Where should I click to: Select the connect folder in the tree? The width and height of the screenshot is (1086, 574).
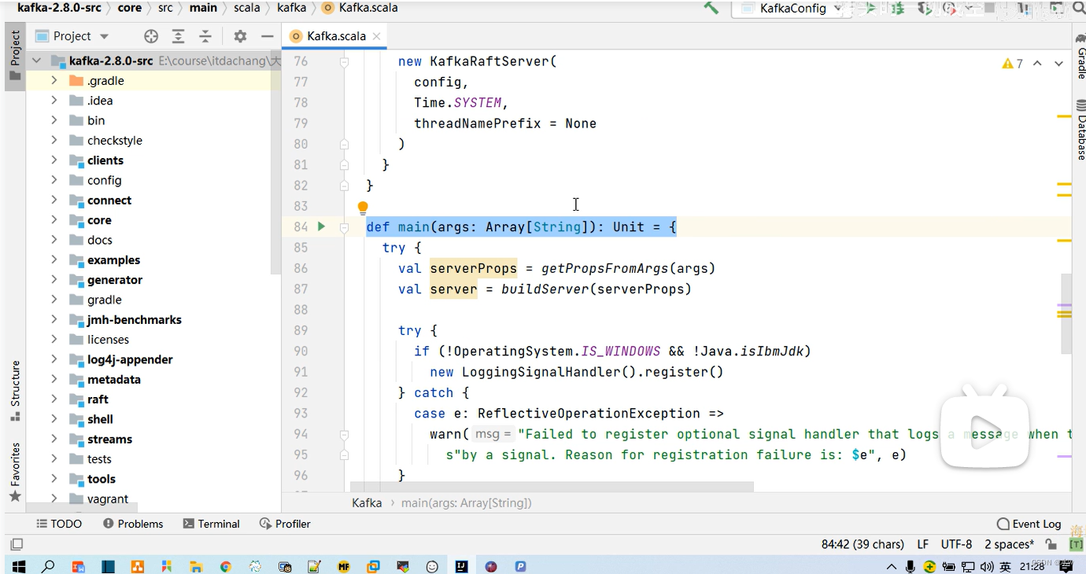[x=109, y=200]
